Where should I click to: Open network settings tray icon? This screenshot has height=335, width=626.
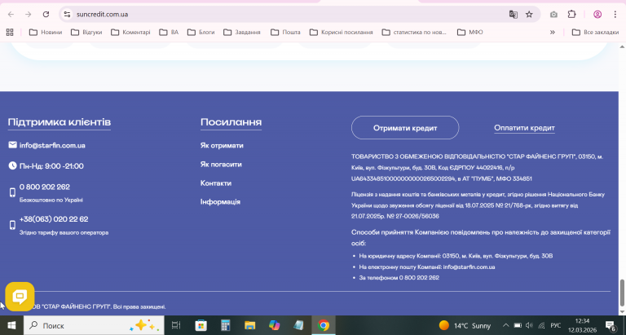pos(541,325)
